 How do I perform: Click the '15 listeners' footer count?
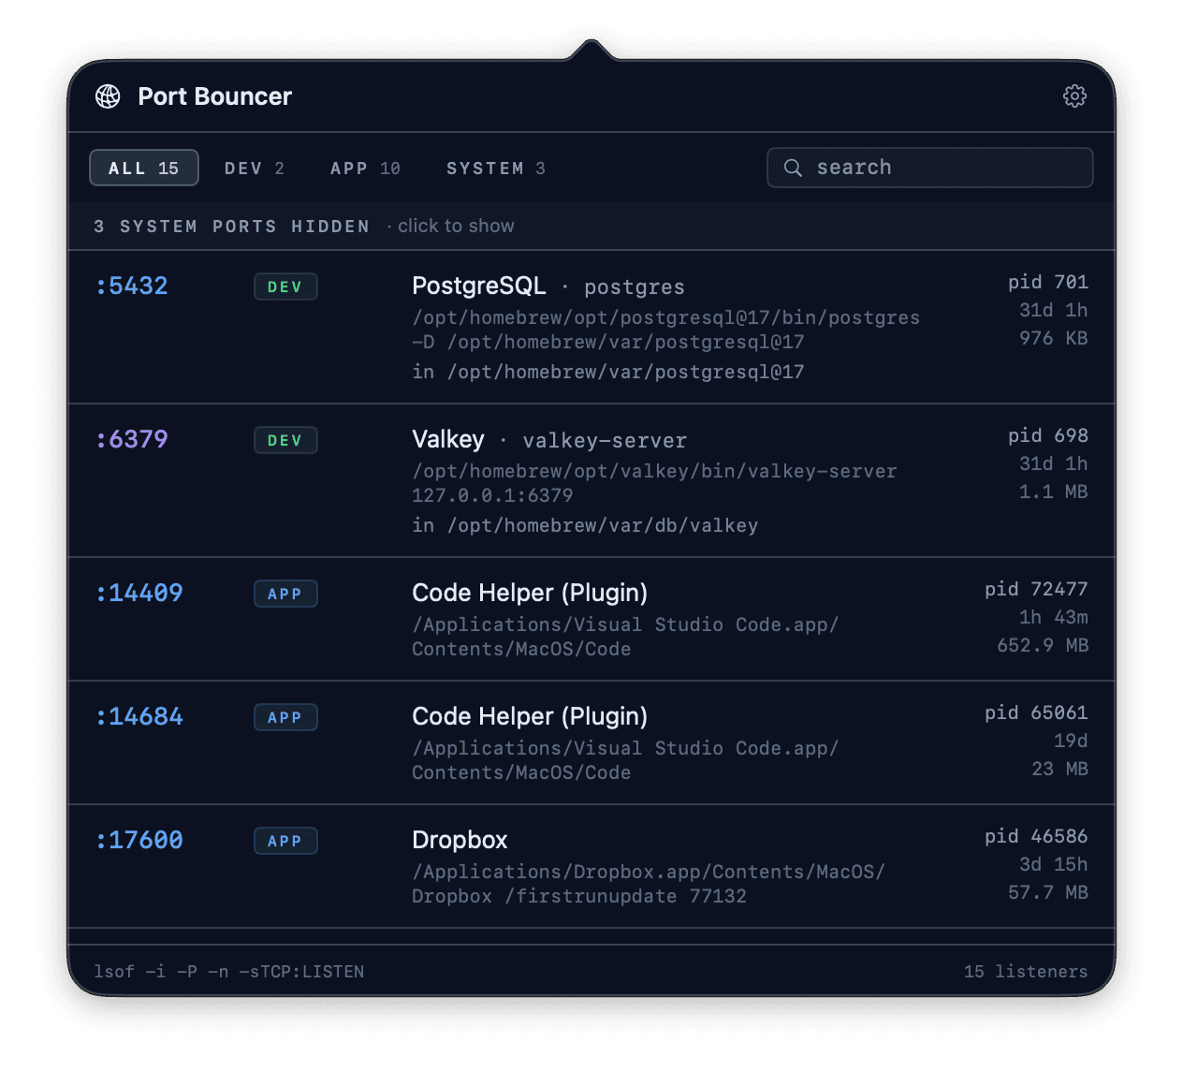(1026, 972)
